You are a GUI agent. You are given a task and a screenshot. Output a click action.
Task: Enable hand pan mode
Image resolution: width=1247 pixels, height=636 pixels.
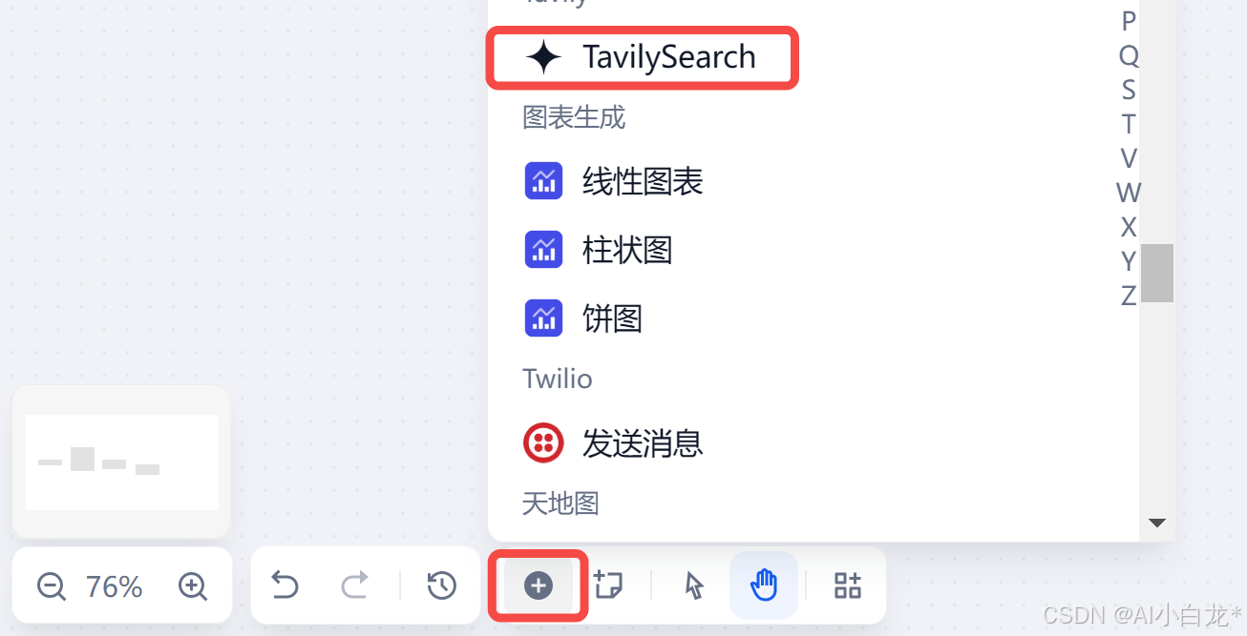764,585
